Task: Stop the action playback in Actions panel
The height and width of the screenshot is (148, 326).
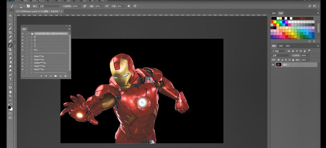Action: click(41, 76)
